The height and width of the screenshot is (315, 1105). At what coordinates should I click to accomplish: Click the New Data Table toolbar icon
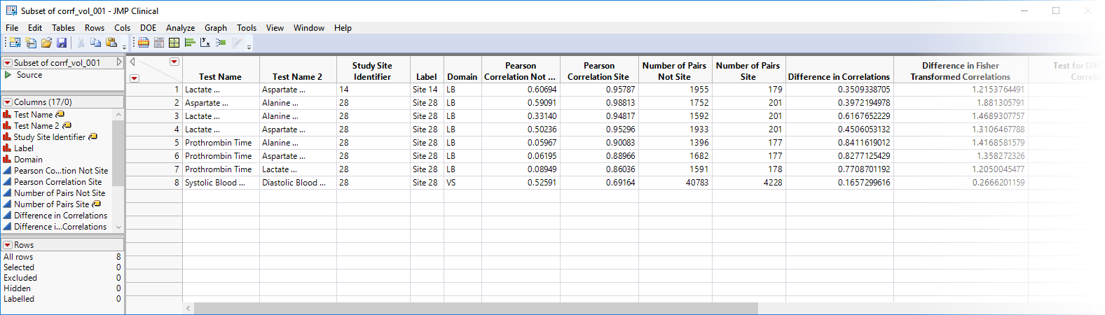(15, 43)
